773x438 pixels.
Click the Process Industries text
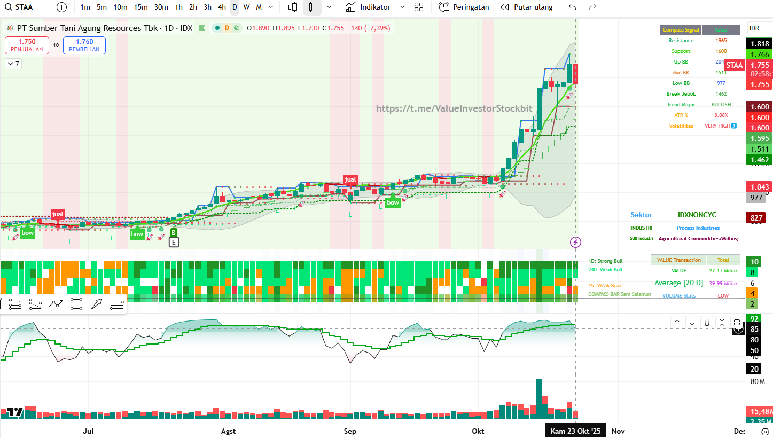point(698,228)
